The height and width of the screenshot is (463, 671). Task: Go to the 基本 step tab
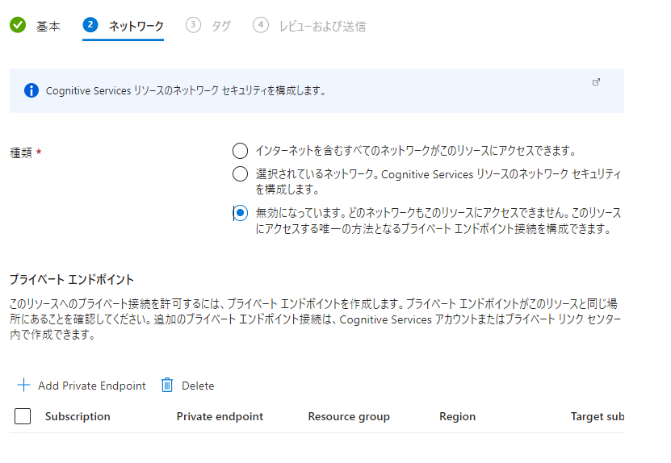(x=48, y=26)
